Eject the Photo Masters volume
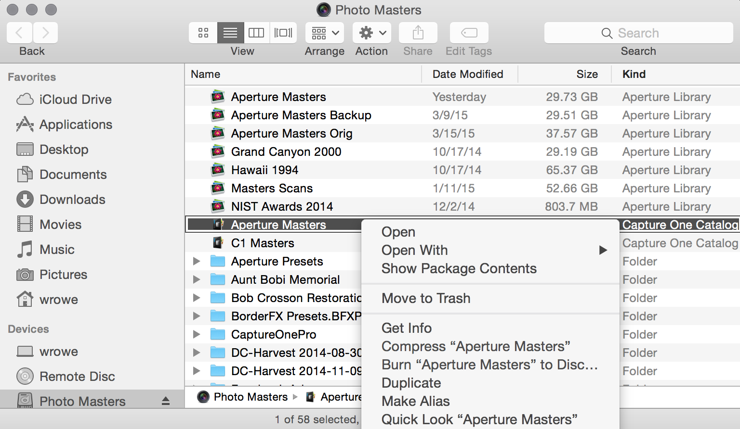 [166, 401]
